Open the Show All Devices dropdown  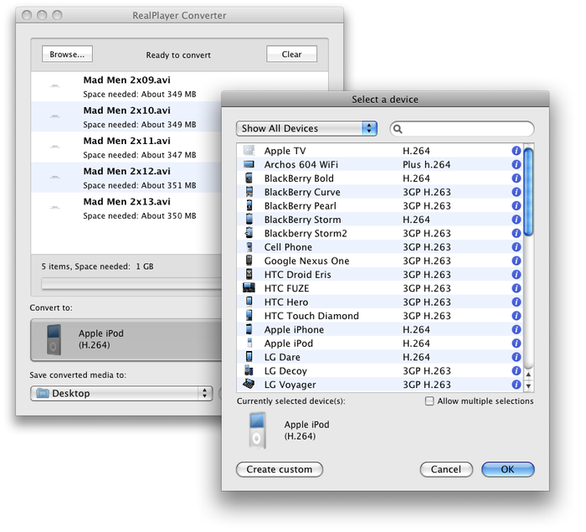point(306,128)
